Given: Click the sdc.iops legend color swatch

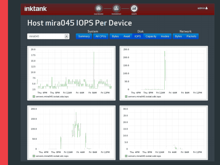Looking at the screenshot, I should tap(34, 156).
